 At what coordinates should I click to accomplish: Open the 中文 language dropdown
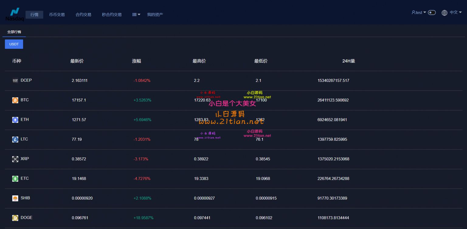[456, 12]
